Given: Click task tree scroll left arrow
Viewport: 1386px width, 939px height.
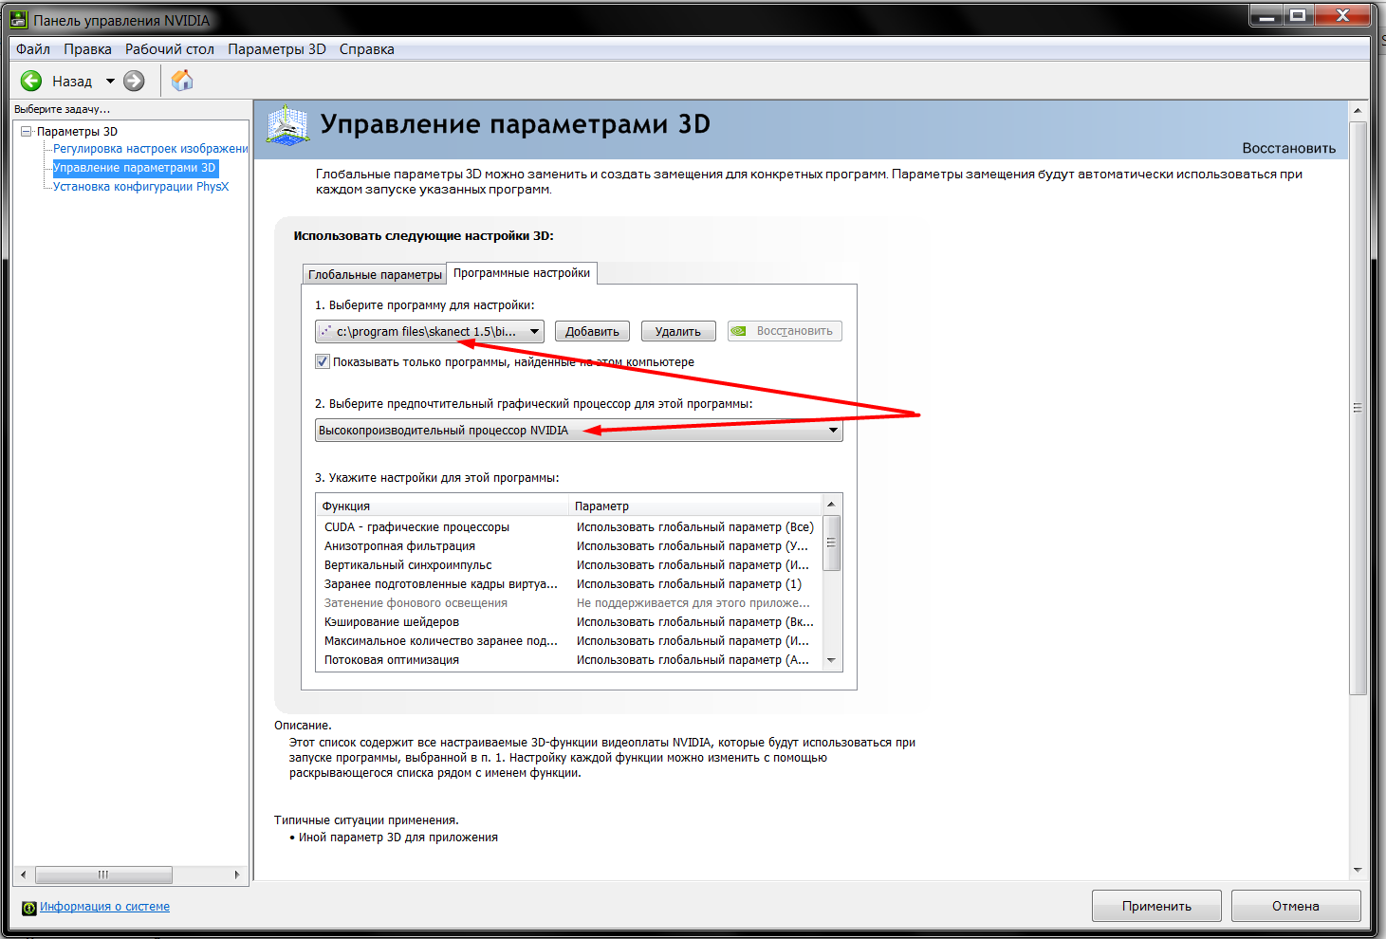Looking at the screenshot, I should [x=24, y=875].
